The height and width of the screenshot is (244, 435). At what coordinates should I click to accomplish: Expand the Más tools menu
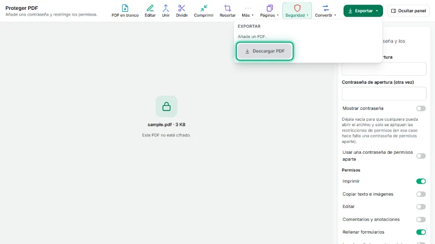point(248,11)
